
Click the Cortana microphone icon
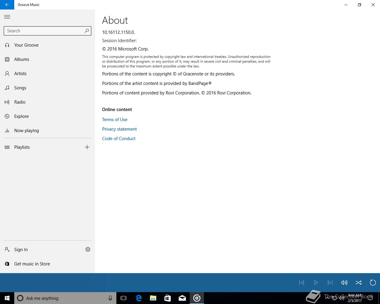coord(110,298)
